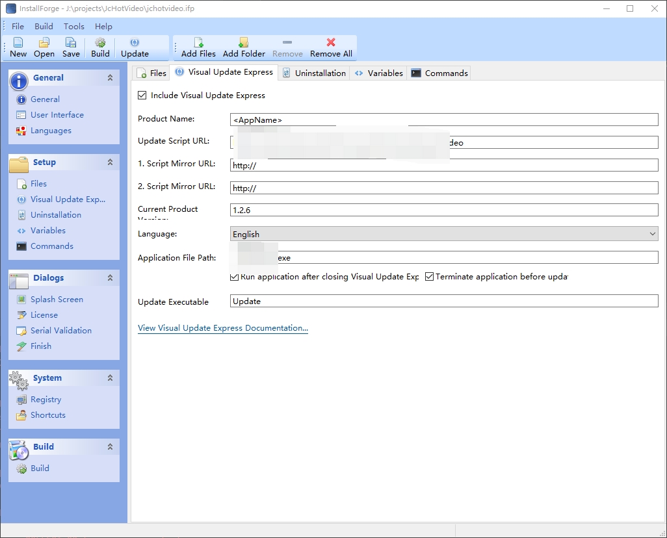This screenshot has width=667, height=538.
Task: Click the Add Folder toolbar icon
Action: click(x=244, y=42)
